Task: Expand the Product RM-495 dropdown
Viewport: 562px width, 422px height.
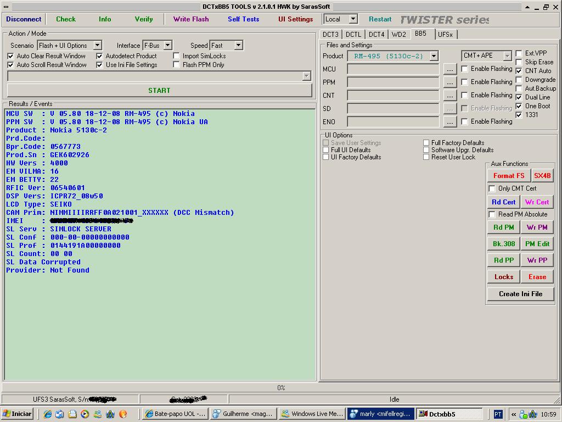Action: 434,56
